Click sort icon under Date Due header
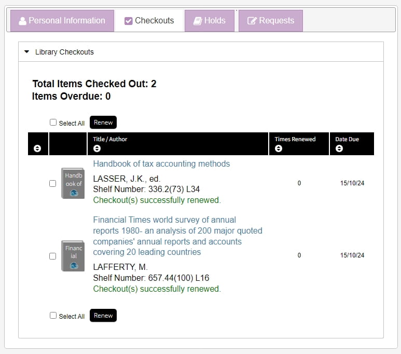 point(339,149)
